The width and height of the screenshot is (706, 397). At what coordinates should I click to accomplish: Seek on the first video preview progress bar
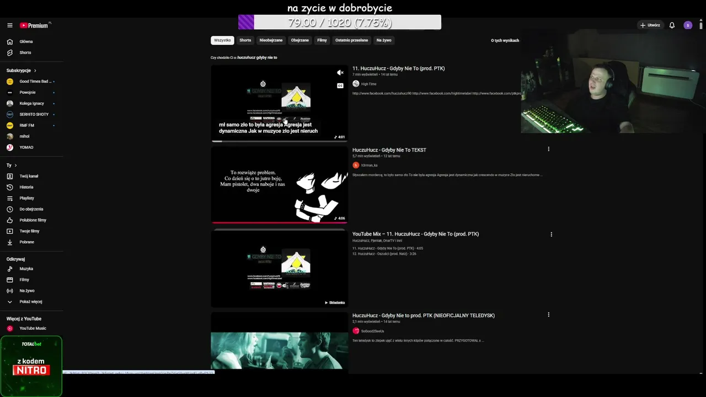(x=280, y=141)
